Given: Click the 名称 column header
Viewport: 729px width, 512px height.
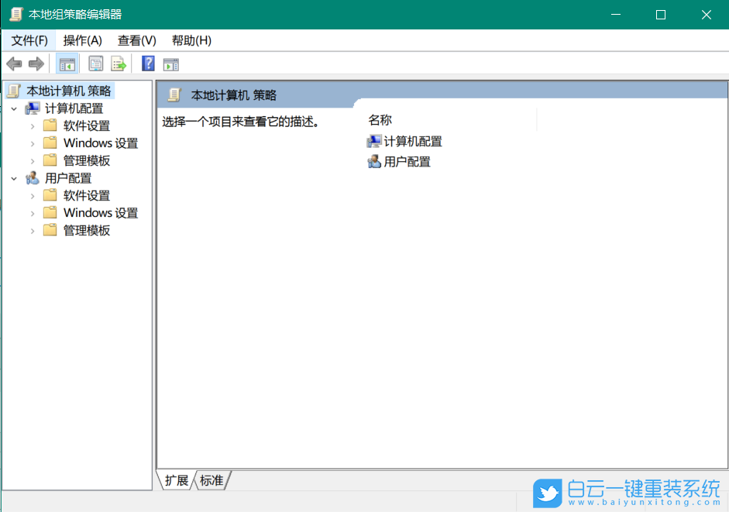Looking at the screenshot, I should coord(380,120).
